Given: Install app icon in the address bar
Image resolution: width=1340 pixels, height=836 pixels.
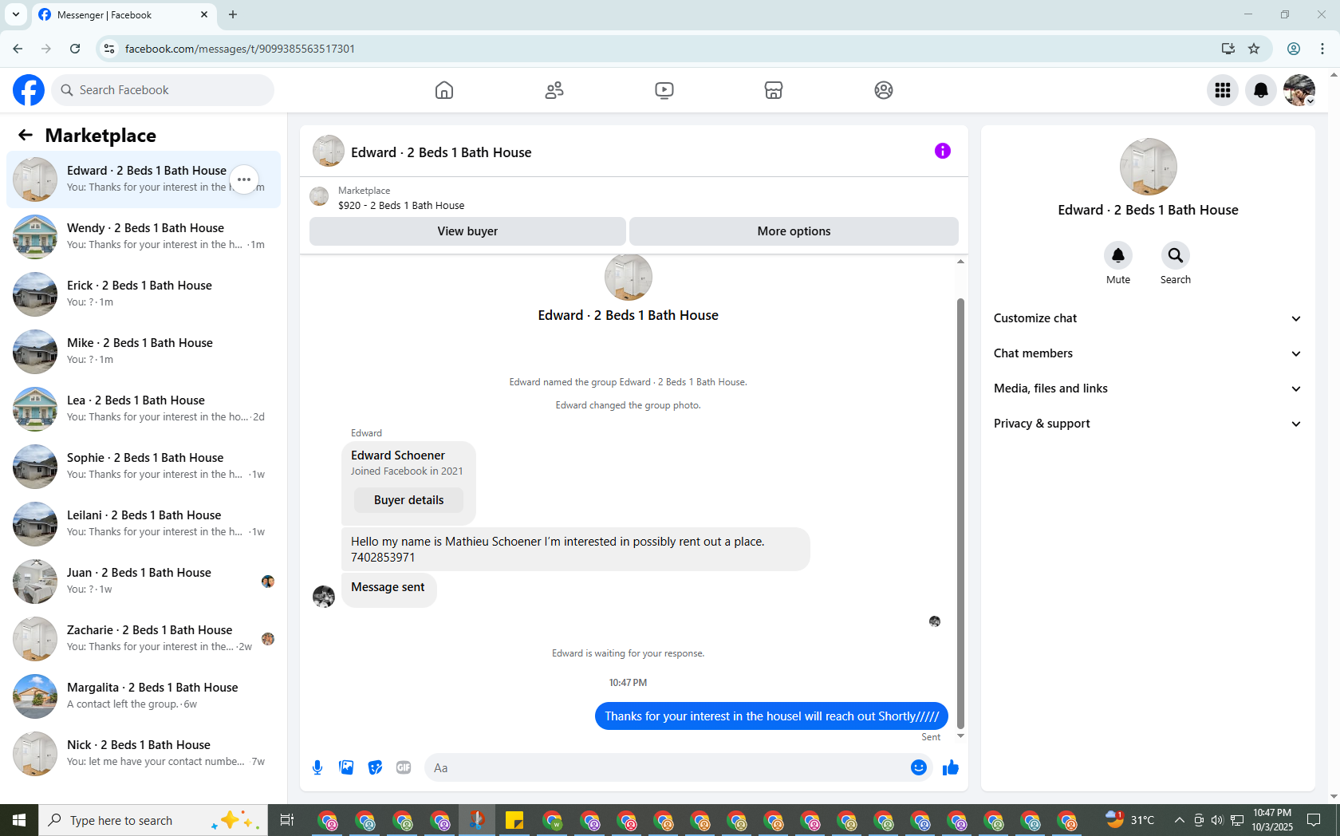Looking at the screenshot, I should click(x=1228, y=49).
